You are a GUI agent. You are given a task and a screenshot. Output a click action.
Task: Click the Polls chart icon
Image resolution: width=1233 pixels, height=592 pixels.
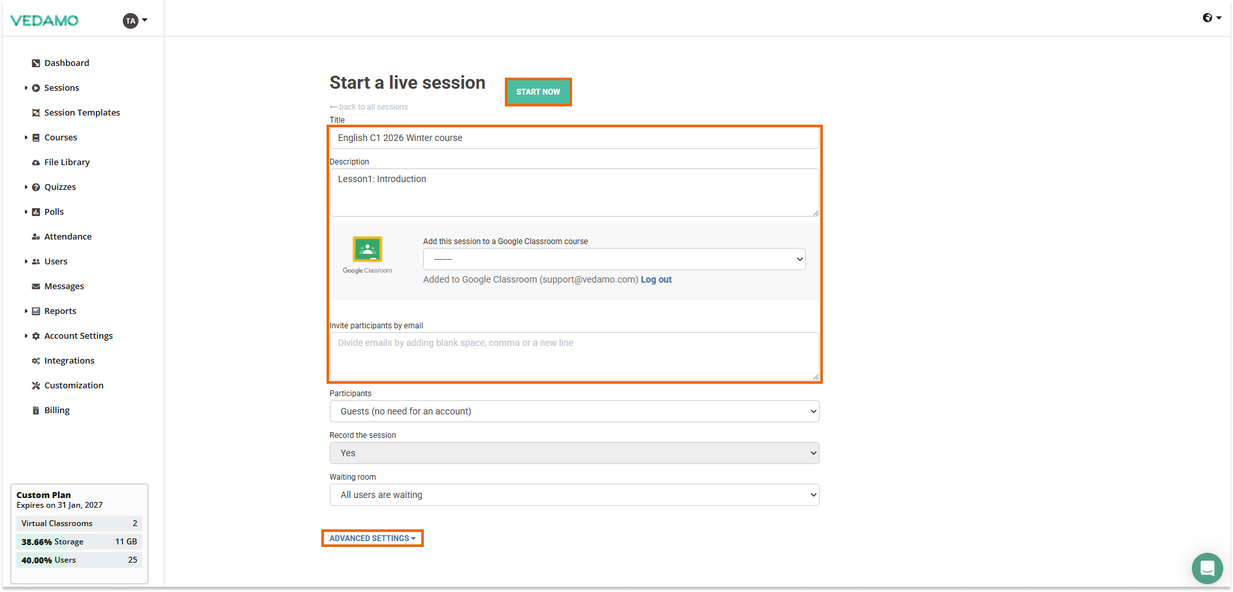click(36, 212)
